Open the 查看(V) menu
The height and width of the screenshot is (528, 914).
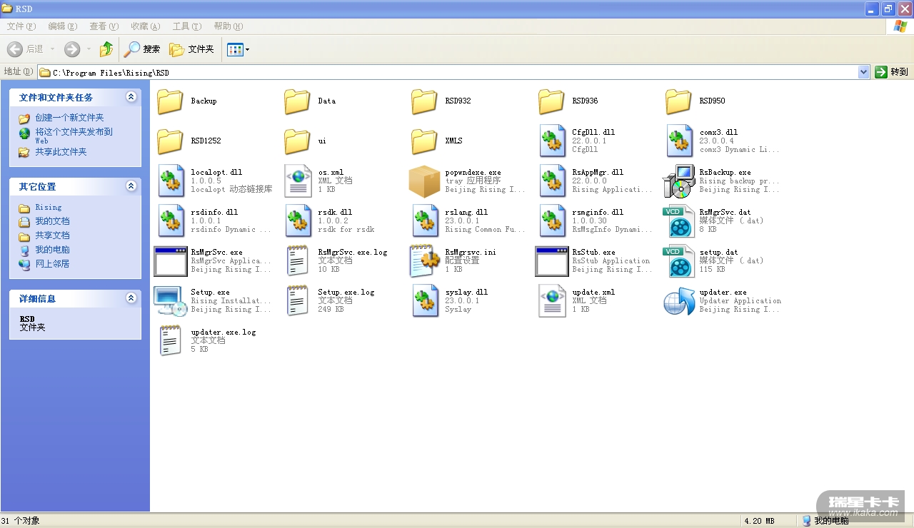[104, 26]
